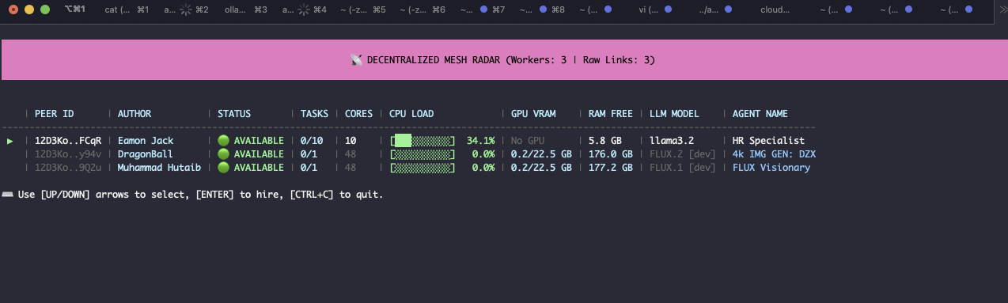This screenshot has width=1008, height=303.
Task: Click the blue dot on the vi tab
Action: pos(669,10)
